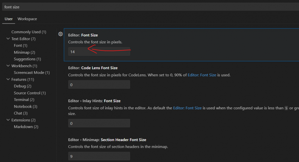Viewport: 299px width, 162px height.
Task: Select Font under Text Editor
Action: [x=20, y=45]
